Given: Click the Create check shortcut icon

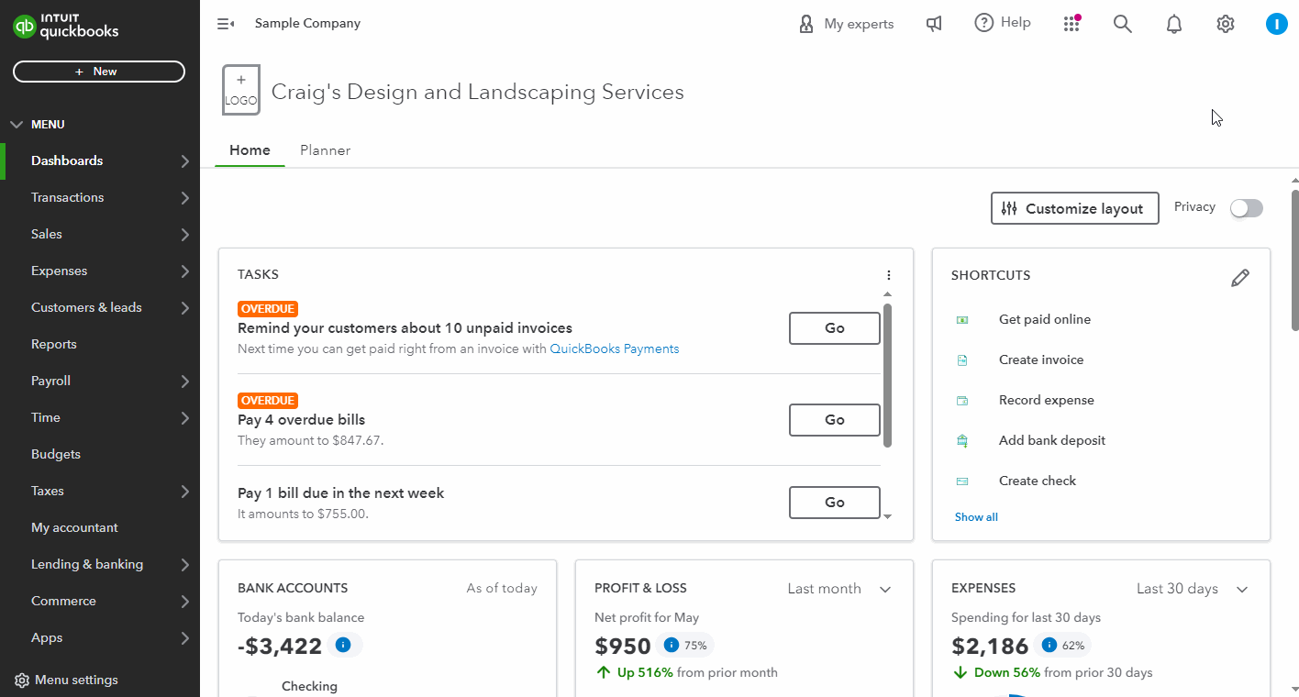Looking at the screenshot, I should click(x=962, y=481).
